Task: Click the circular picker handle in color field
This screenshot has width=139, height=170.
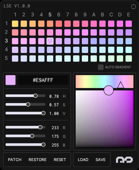Action: [x=109, y=90]
